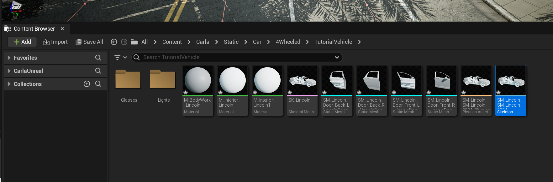Expand the Favorites section
The image size is (553, 182).
pyautogui.click(x=9, y=58)
